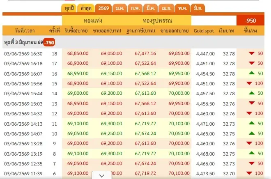The width and height of the screenshot is (271, 179).
Task: Click timestamp 03/06/2569 14:13
Action: click(23, 124)
